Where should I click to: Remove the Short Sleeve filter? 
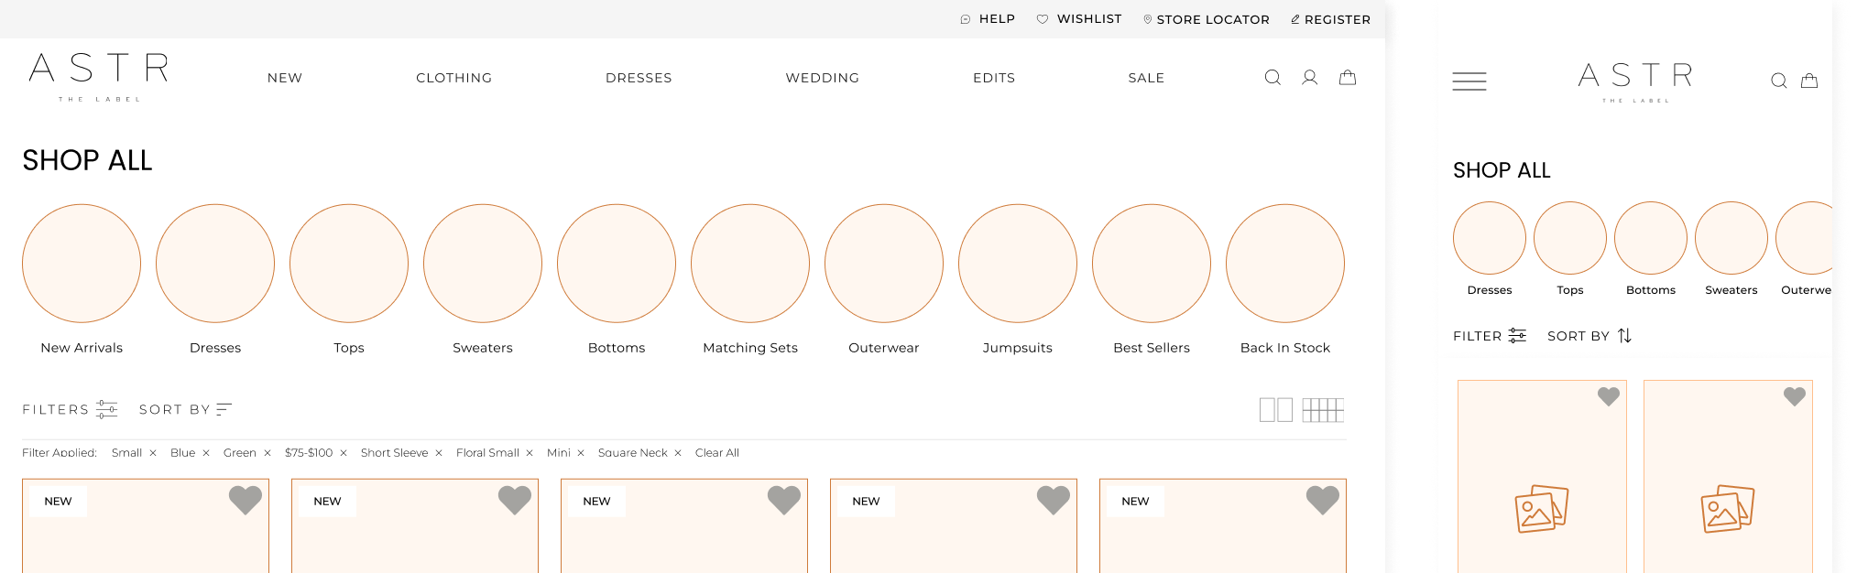tap(439, 453)
